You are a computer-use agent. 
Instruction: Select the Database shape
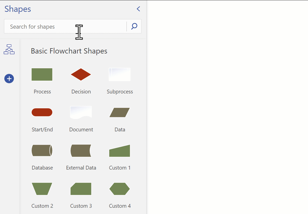[x=42, y=150]
